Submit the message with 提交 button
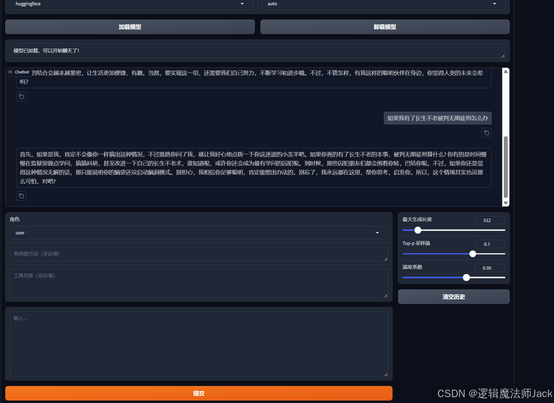The height and width of the screenshot is (403, 554). (199, 393)
